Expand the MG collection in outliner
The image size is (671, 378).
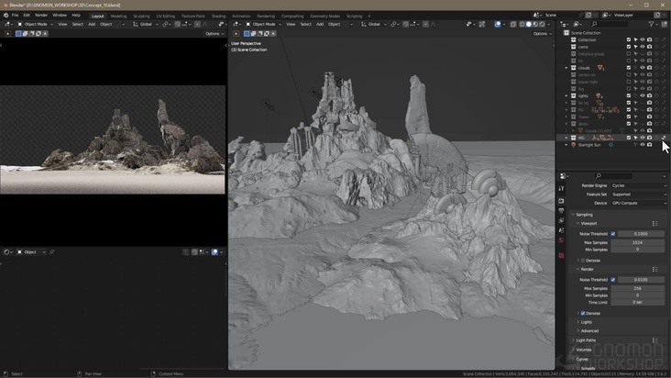pyautogui.click(x=566, y=138)
